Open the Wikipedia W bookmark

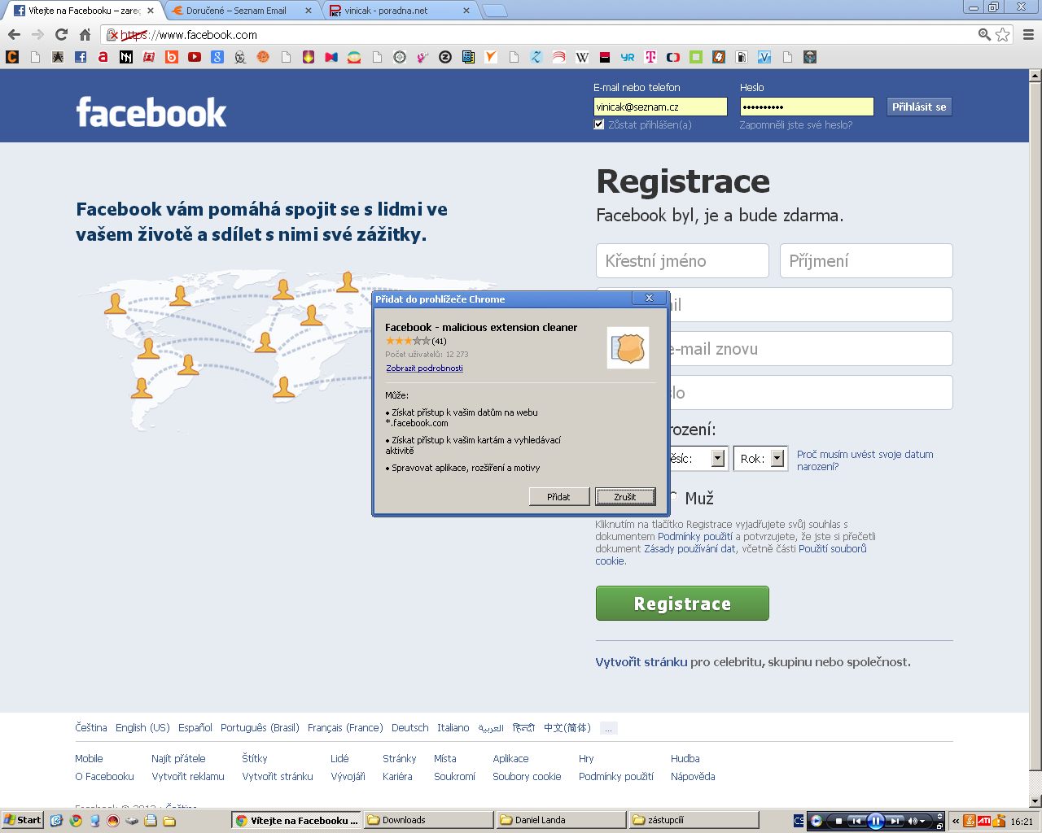(582, 57)
